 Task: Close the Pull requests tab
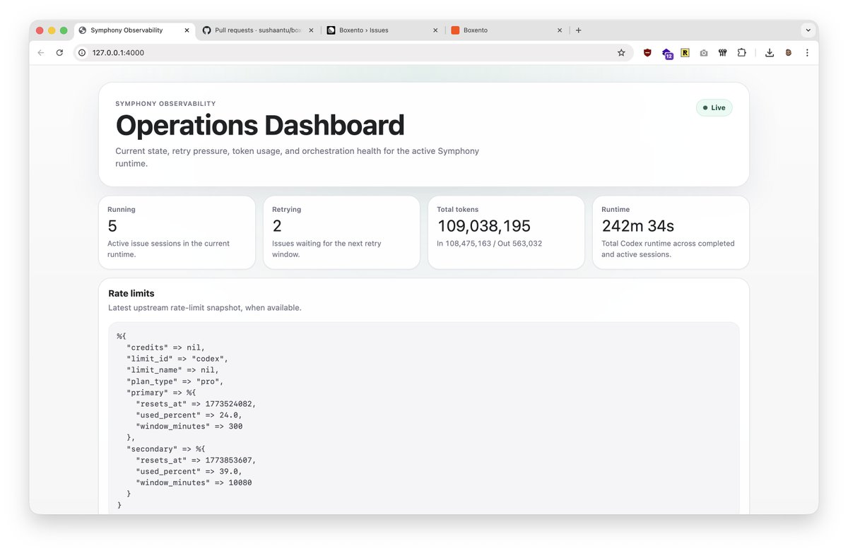point(311,30)
